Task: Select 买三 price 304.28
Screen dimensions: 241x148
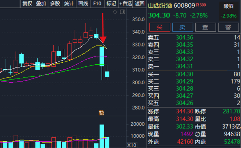Action: [x=185, y=88]
